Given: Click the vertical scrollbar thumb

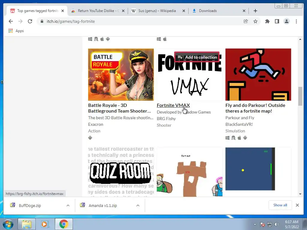Looking at the screenshot, I should tap(300, 96).
